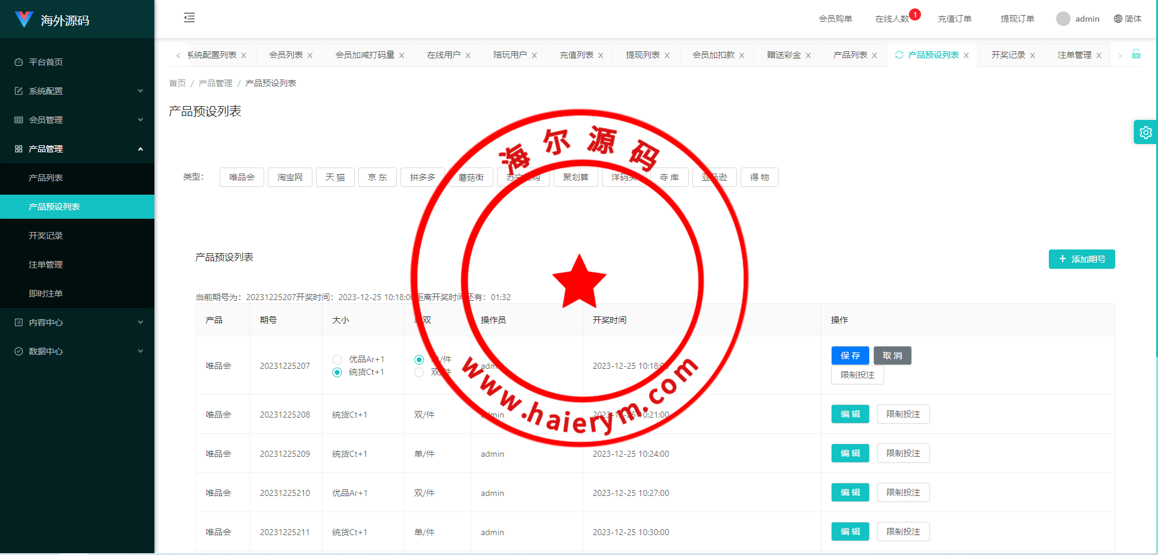Switch to the 开奖记录 tab

1008,55
